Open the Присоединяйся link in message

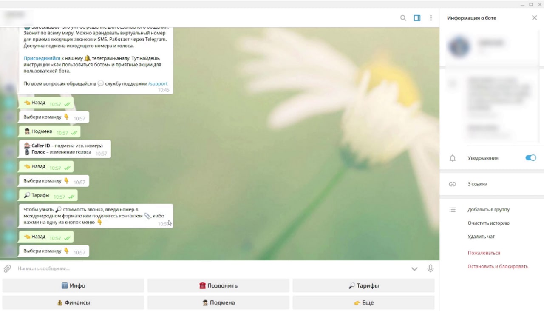click(x=42, y=58)
